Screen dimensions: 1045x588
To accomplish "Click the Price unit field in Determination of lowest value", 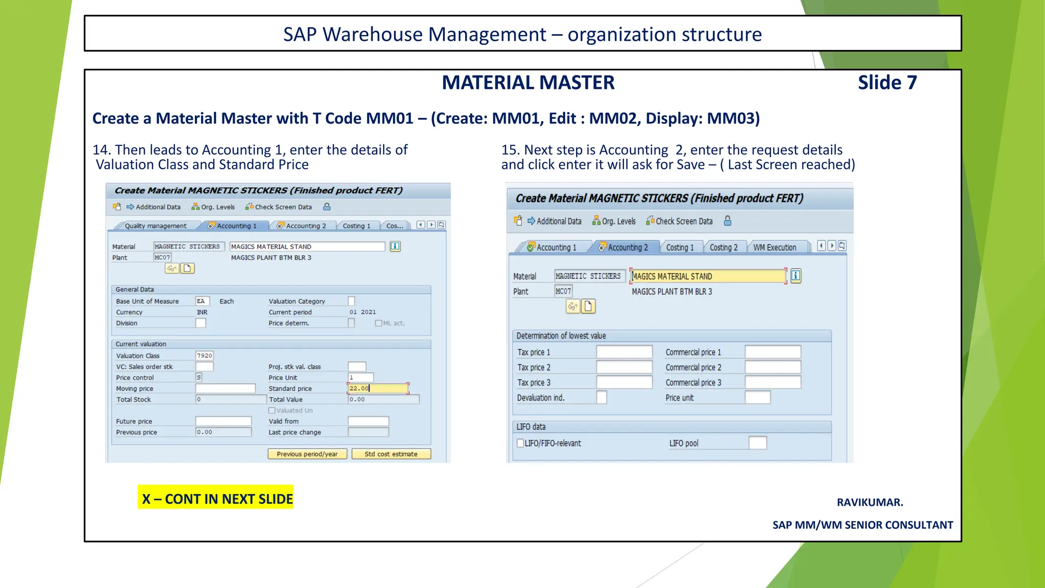I will [x=758, y=398].
